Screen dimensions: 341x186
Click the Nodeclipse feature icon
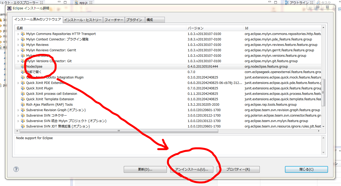[x=23, y=67]
